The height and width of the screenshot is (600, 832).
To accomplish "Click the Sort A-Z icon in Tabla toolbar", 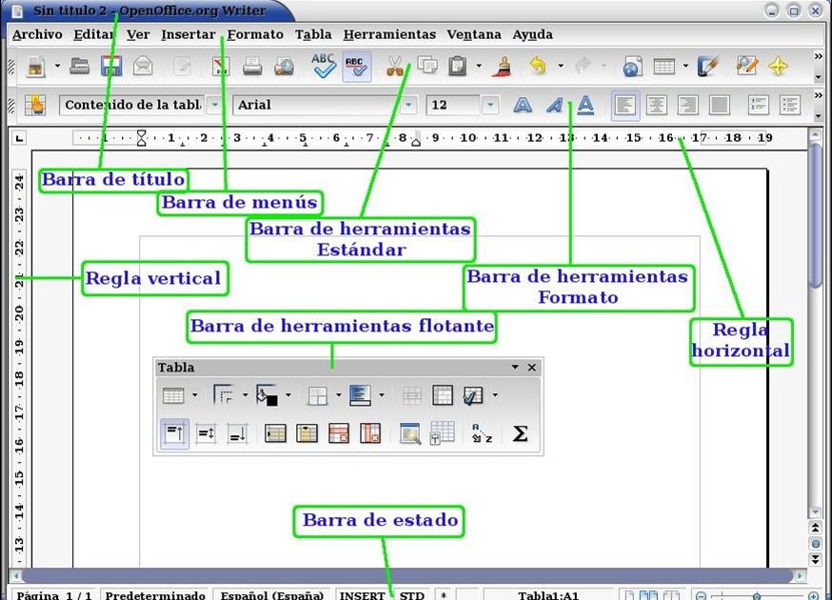I will pyautogui.click(x=482, y=433).
